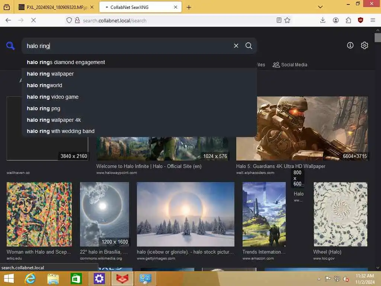Submit search with magnifier button
This screenshot has height=286, width=381.
tap(249, 46)
